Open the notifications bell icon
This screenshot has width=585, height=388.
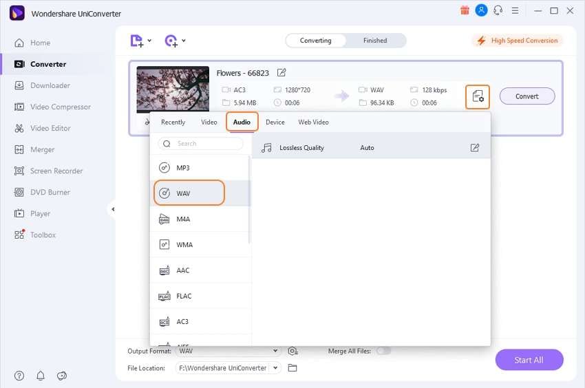click(41, 376)
